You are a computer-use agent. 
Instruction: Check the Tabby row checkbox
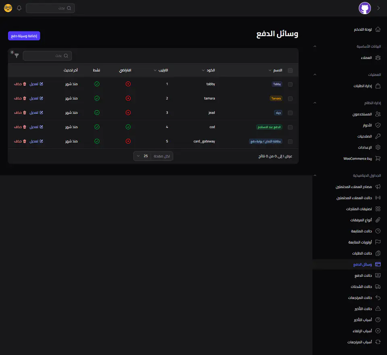[290, 84]
